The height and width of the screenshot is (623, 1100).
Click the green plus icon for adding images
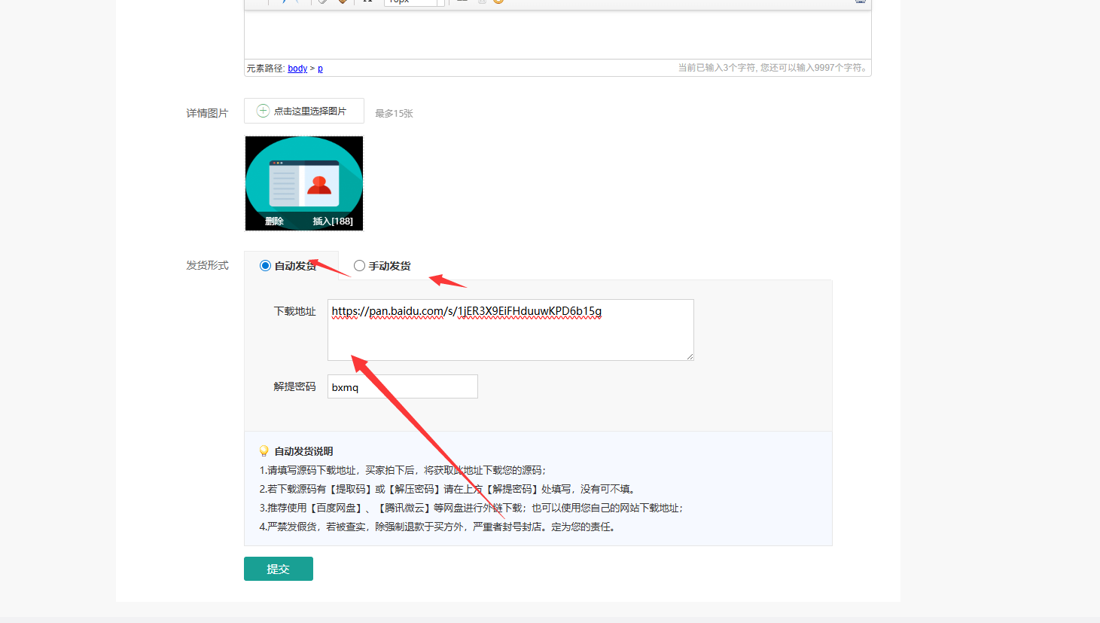(263, 111)
